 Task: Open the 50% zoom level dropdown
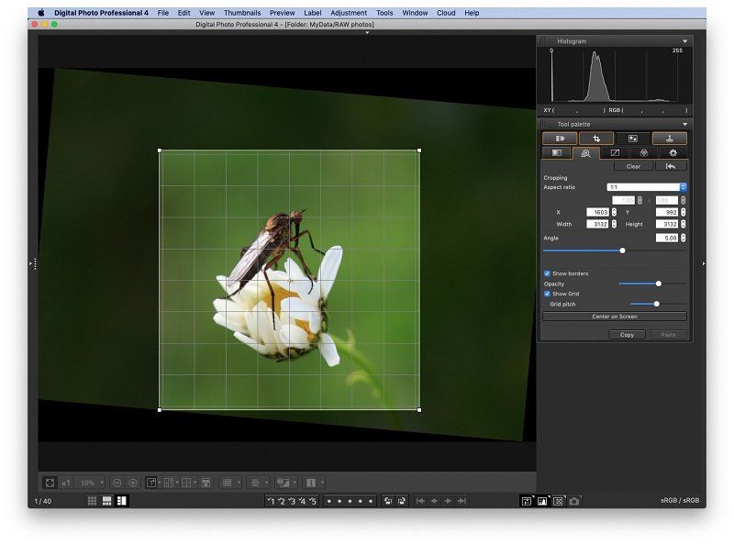coord(91,482)
